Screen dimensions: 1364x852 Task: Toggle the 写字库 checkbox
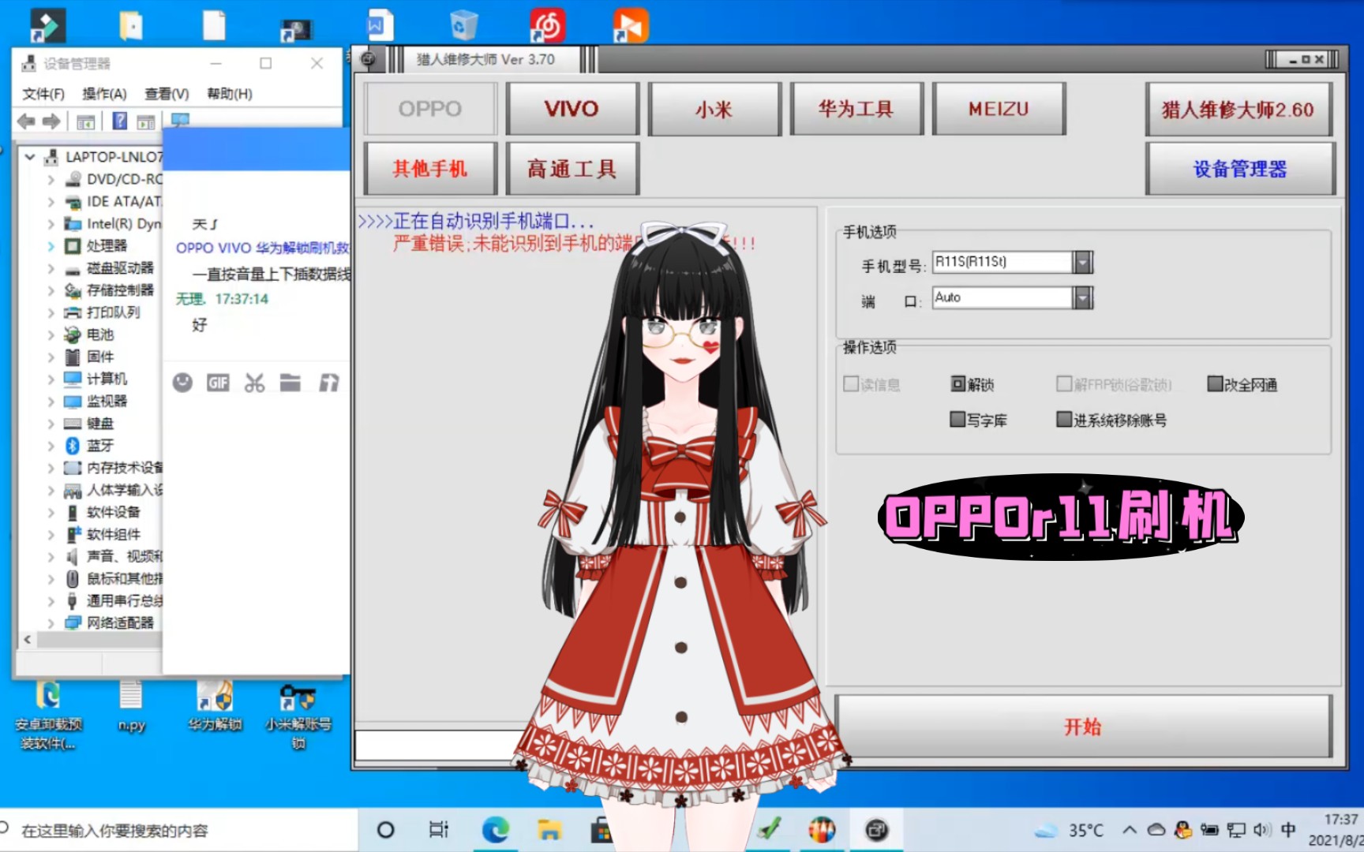tap(957, 419)
